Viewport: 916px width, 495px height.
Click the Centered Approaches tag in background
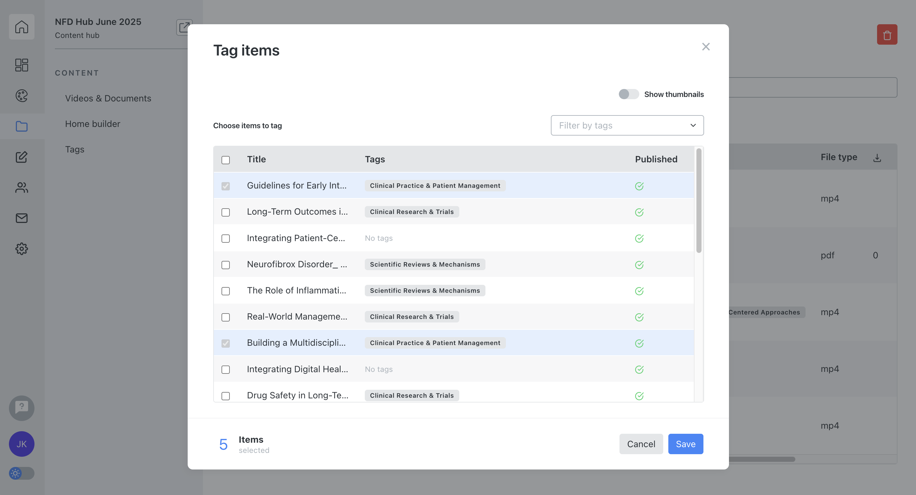click(x=767, y=312)
